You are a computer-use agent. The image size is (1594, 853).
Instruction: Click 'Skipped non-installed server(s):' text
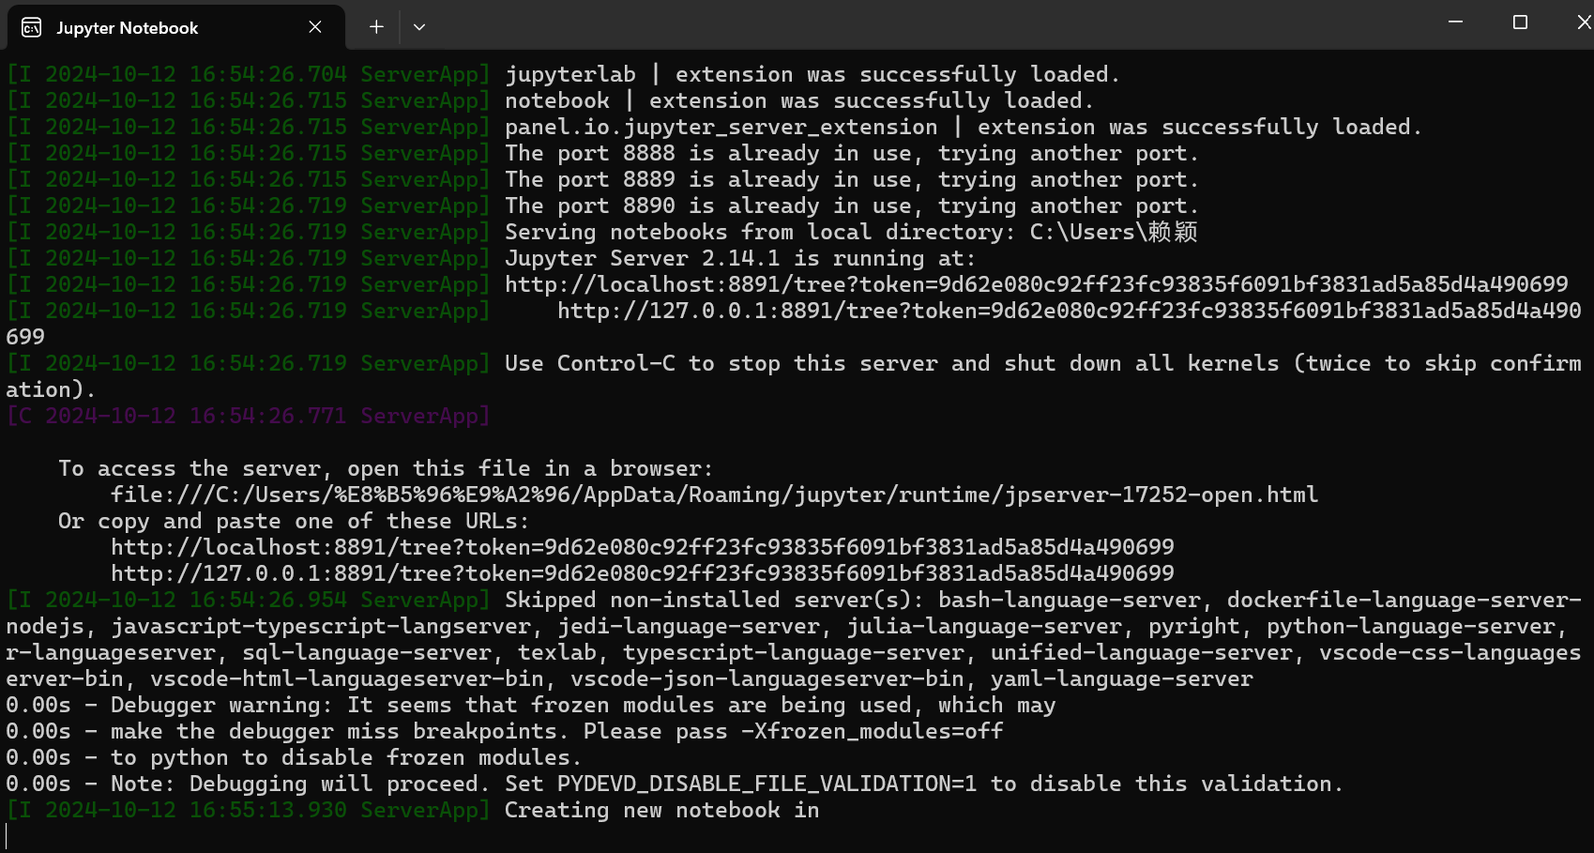(x=714, y=600)
